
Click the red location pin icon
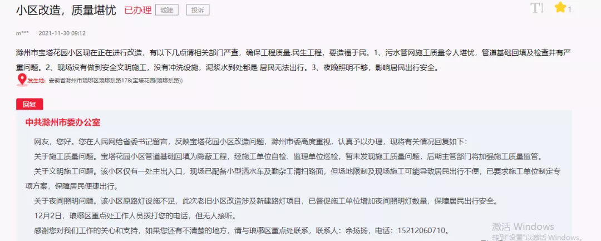pos(22,80)
